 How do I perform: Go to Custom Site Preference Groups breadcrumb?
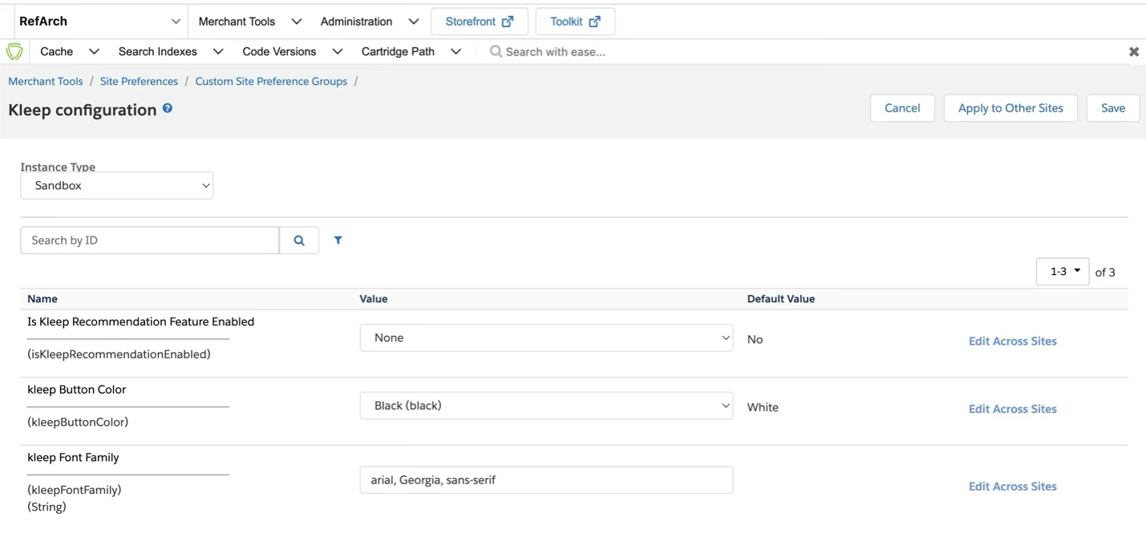271,81
